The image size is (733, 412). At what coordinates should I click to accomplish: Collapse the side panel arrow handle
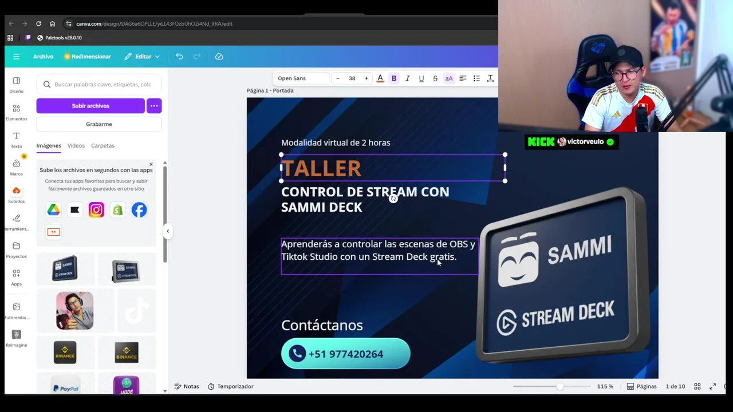tap(168, 231)
